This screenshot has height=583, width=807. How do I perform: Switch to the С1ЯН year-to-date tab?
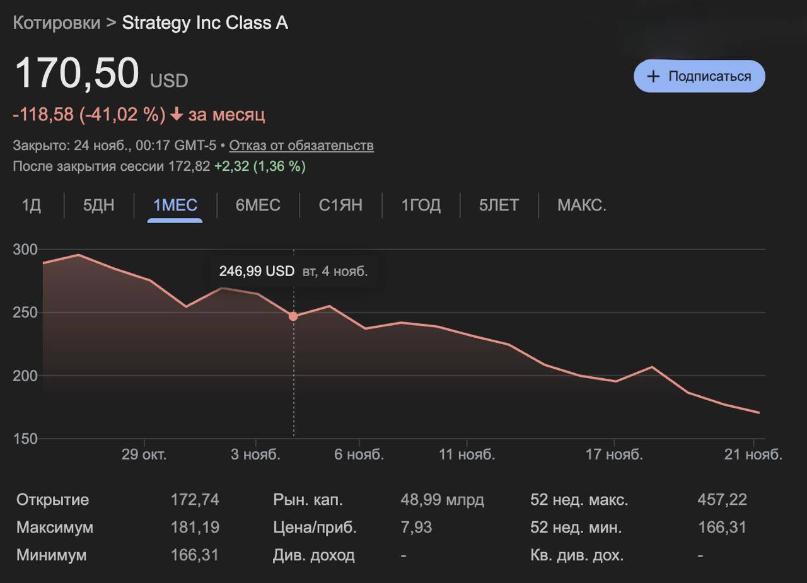point(340,205)
